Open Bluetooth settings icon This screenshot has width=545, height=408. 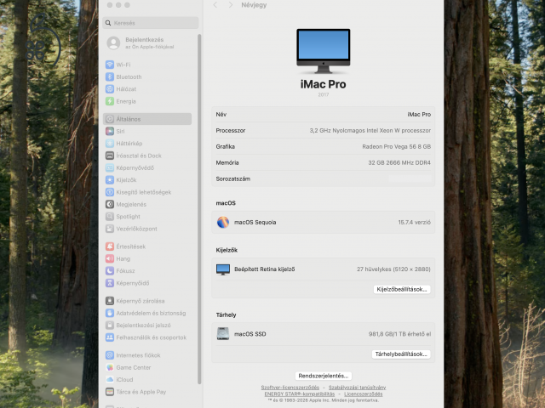point(110,76)
